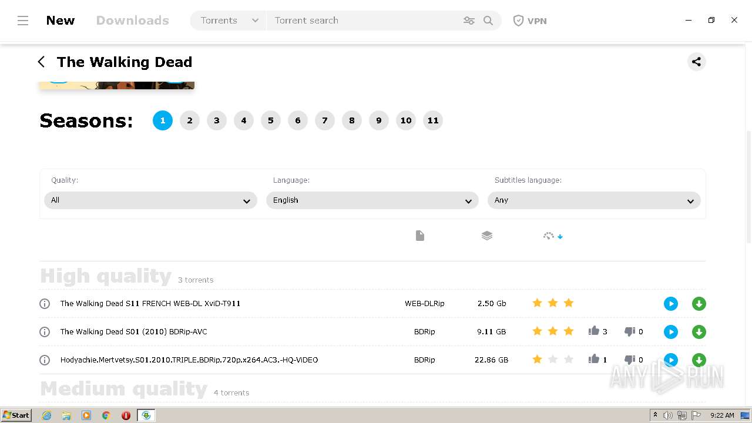Select season 9
The image size is (752, 423).
click(379, 120)
